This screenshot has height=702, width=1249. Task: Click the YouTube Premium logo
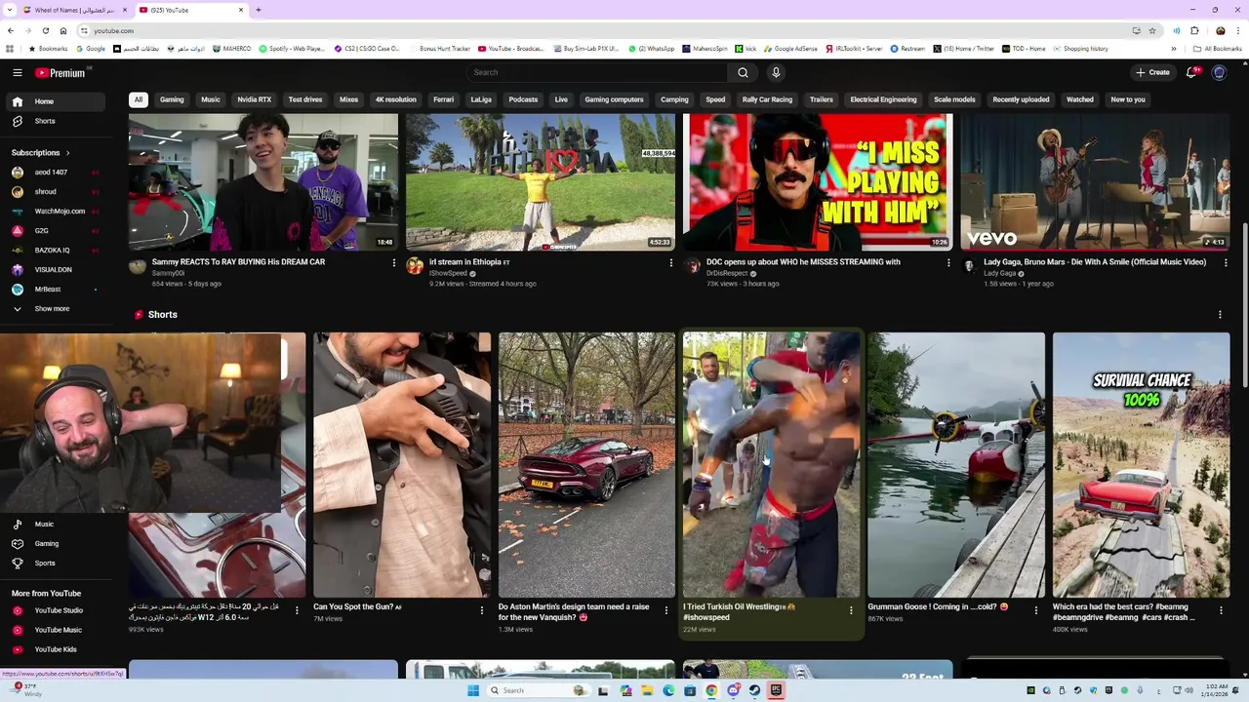(x=60, y=72)
